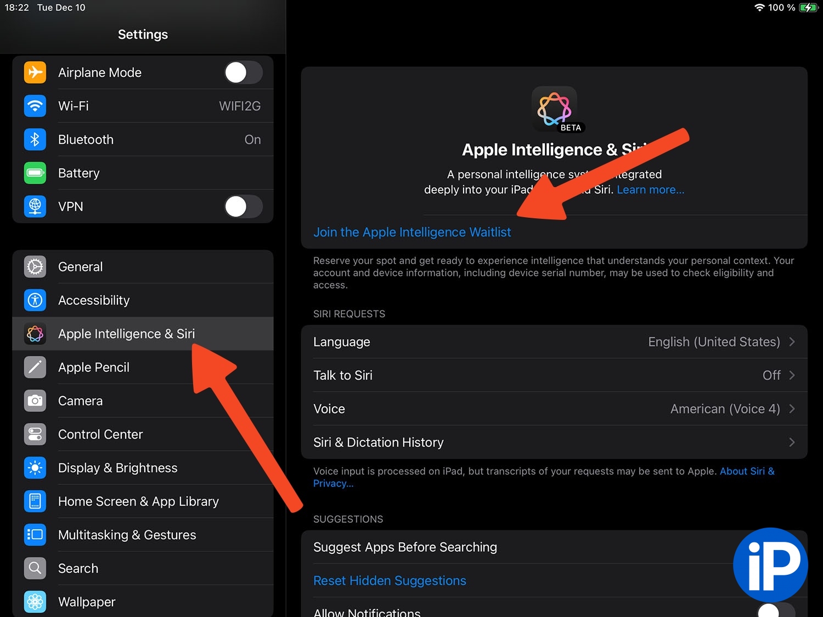Select Apple Intelligence & Siri in sidebar
This screenshot has width=823, height=617.
click(143, 333)
